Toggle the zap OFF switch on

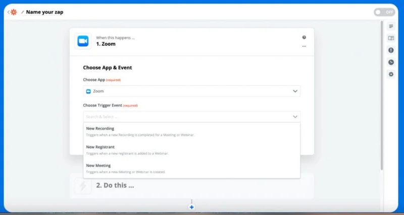[x=384, y=12]
